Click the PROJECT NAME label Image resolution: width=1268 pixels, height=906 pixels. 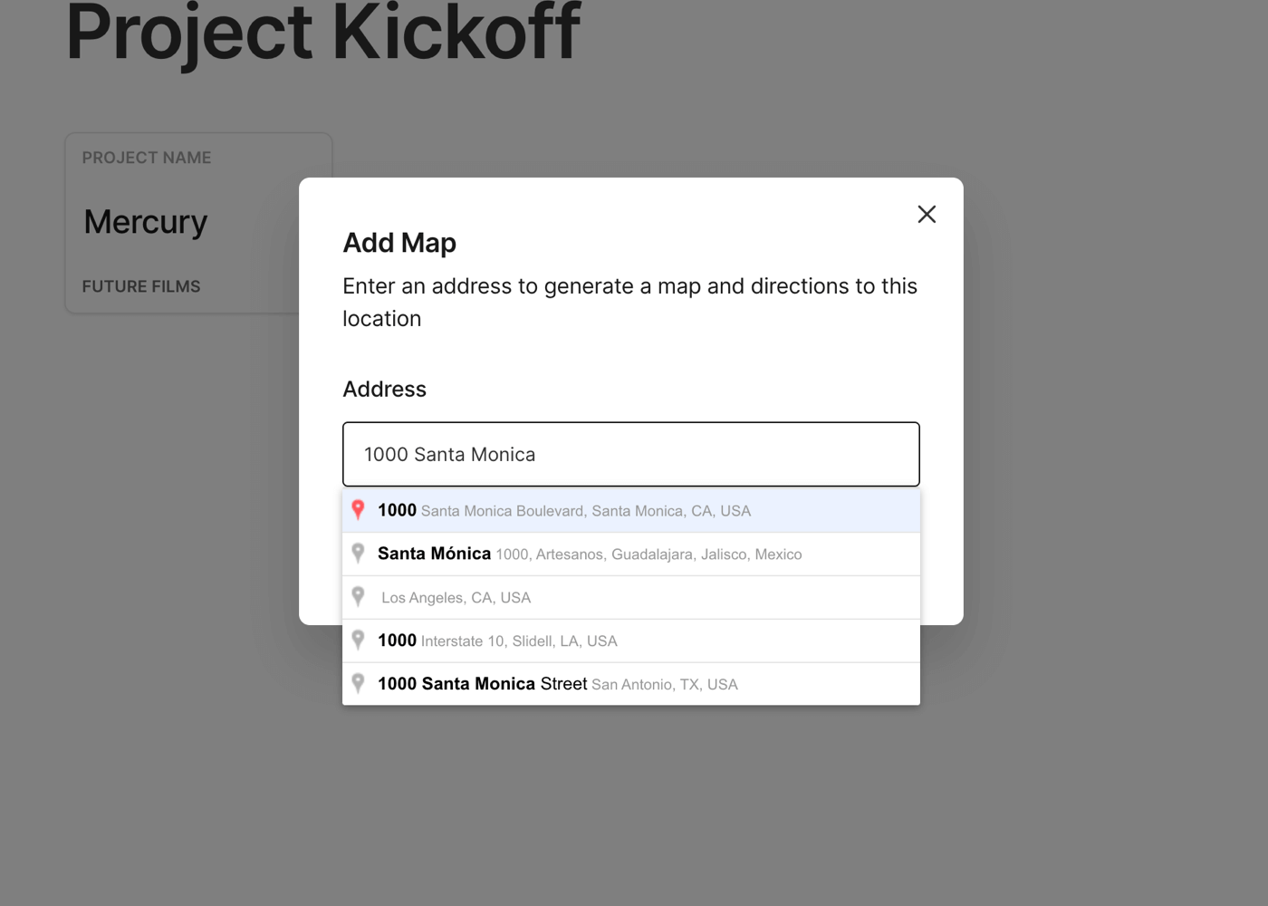[x=147, y=158]
